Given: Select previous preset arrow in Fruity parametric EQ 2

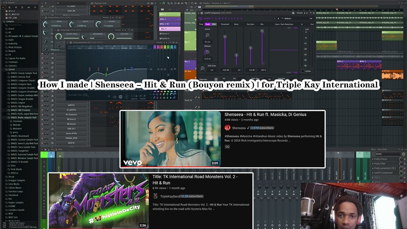Looking at the screenshot, I should click(164, 42).
